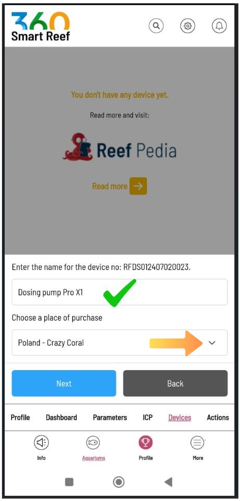240x501 pixels.
Task: Tap the notification bell icon
Action: 219,26
